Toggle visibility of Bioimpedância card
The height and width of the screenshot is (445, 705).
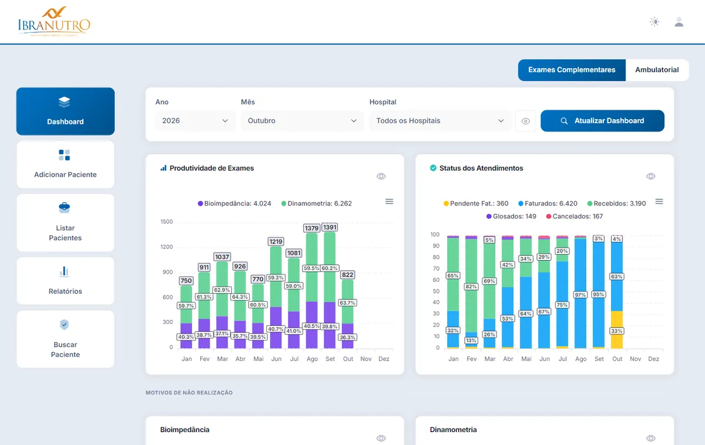point(381,438)
